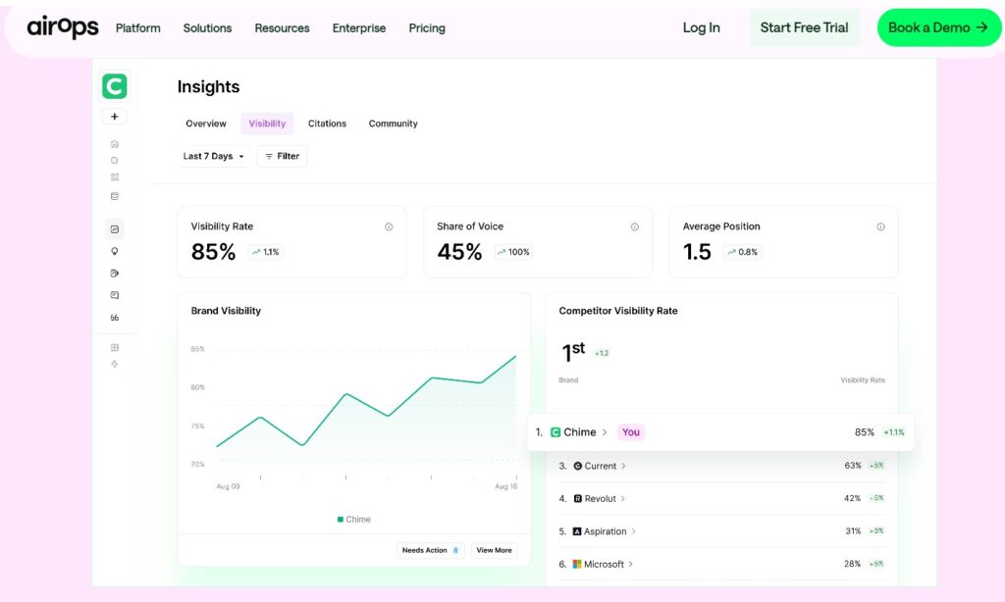The width and height of the screenshot is (1005, 602).
Task: Click the Book a Demo button
Action: pos(939,27)
